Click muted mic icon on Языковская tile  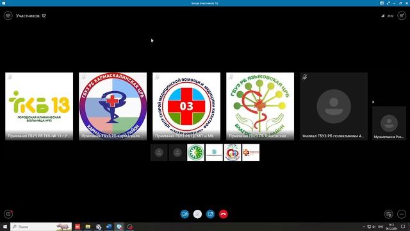(231, 77)
